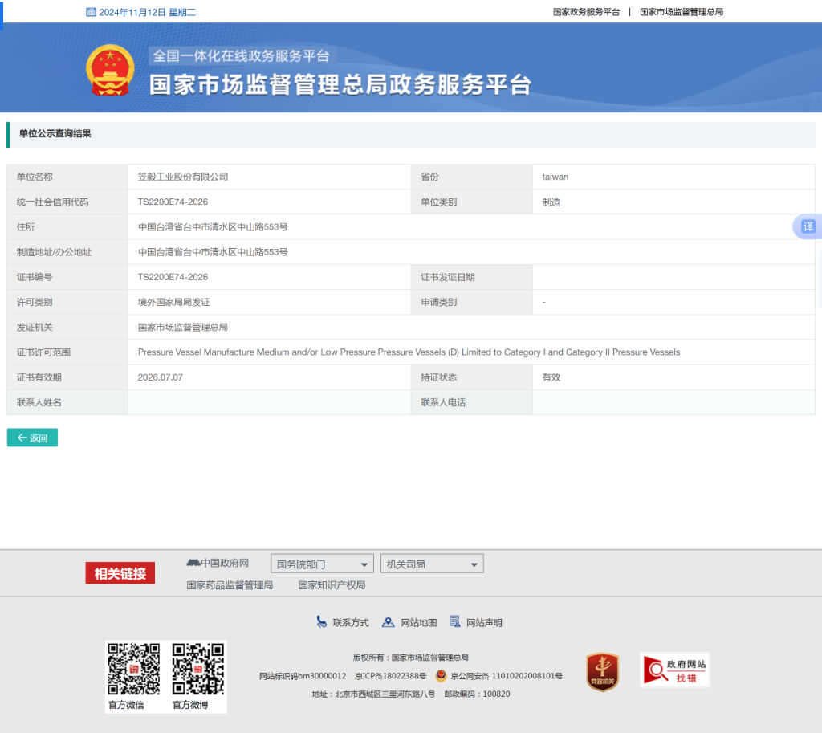The width and height of the screenshot is (822, 733).
Task: Open 国家市场监督管理总局 top navigation link
Action: 682,12
